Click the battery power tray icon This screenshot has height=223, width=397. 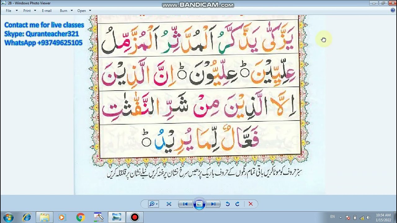pos(355,217)
